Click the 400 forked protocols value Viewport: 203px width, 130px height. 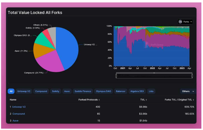(98, 107)
